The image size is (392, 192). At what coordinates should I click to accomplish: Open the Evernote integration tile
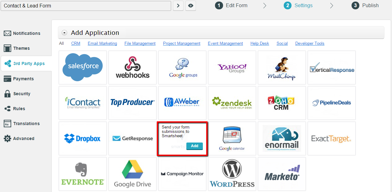(83, 174)
